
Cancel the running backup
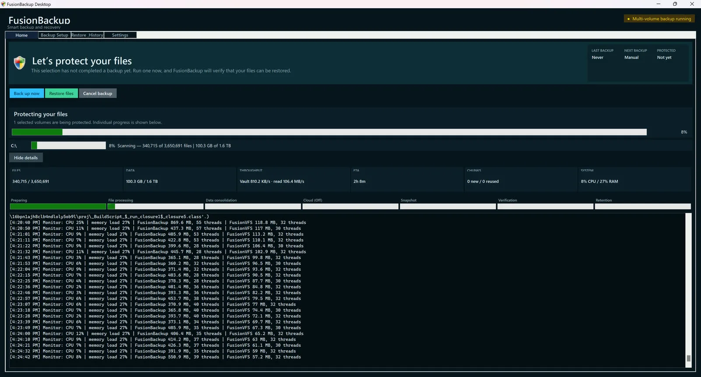[x=98, y=93]
